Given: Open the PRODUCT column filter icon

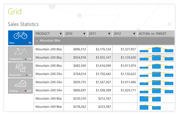Looking at the screenshot, I should (x=61, y=34).
